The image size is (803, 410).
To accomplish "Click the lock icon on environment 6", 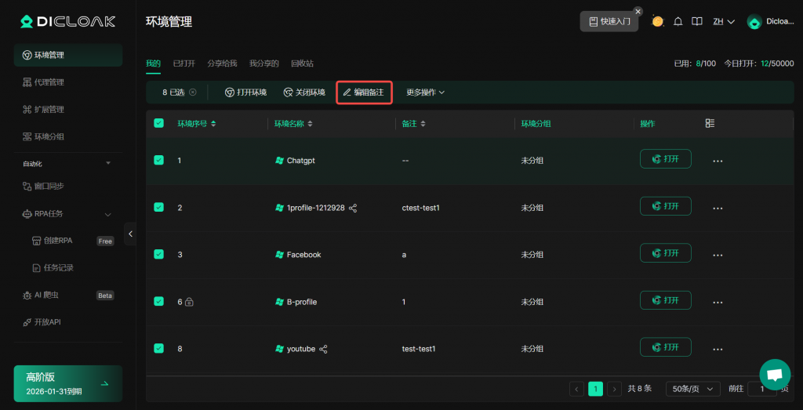I will [x=189, y=302].
